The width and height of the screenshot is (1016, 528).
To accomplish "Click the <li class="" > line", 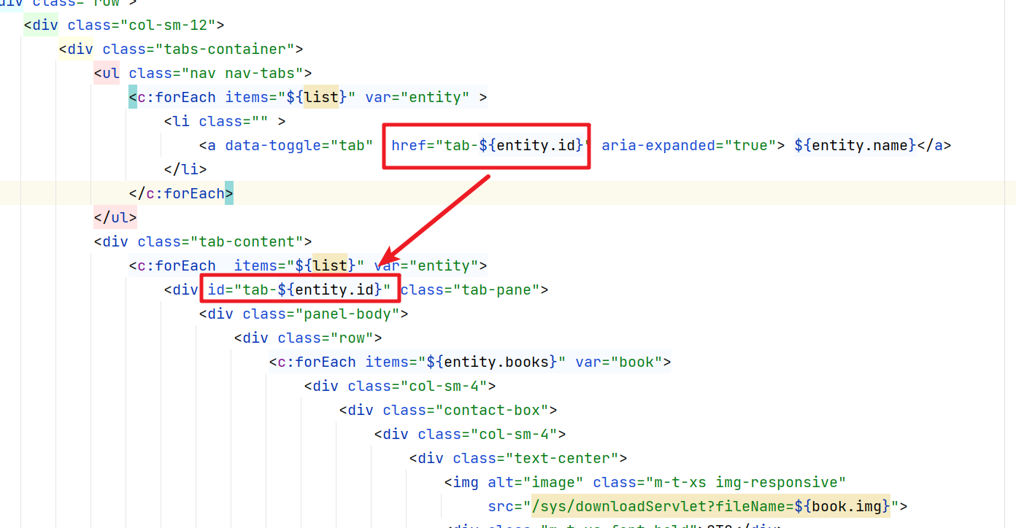I will (x=225, y=122).
